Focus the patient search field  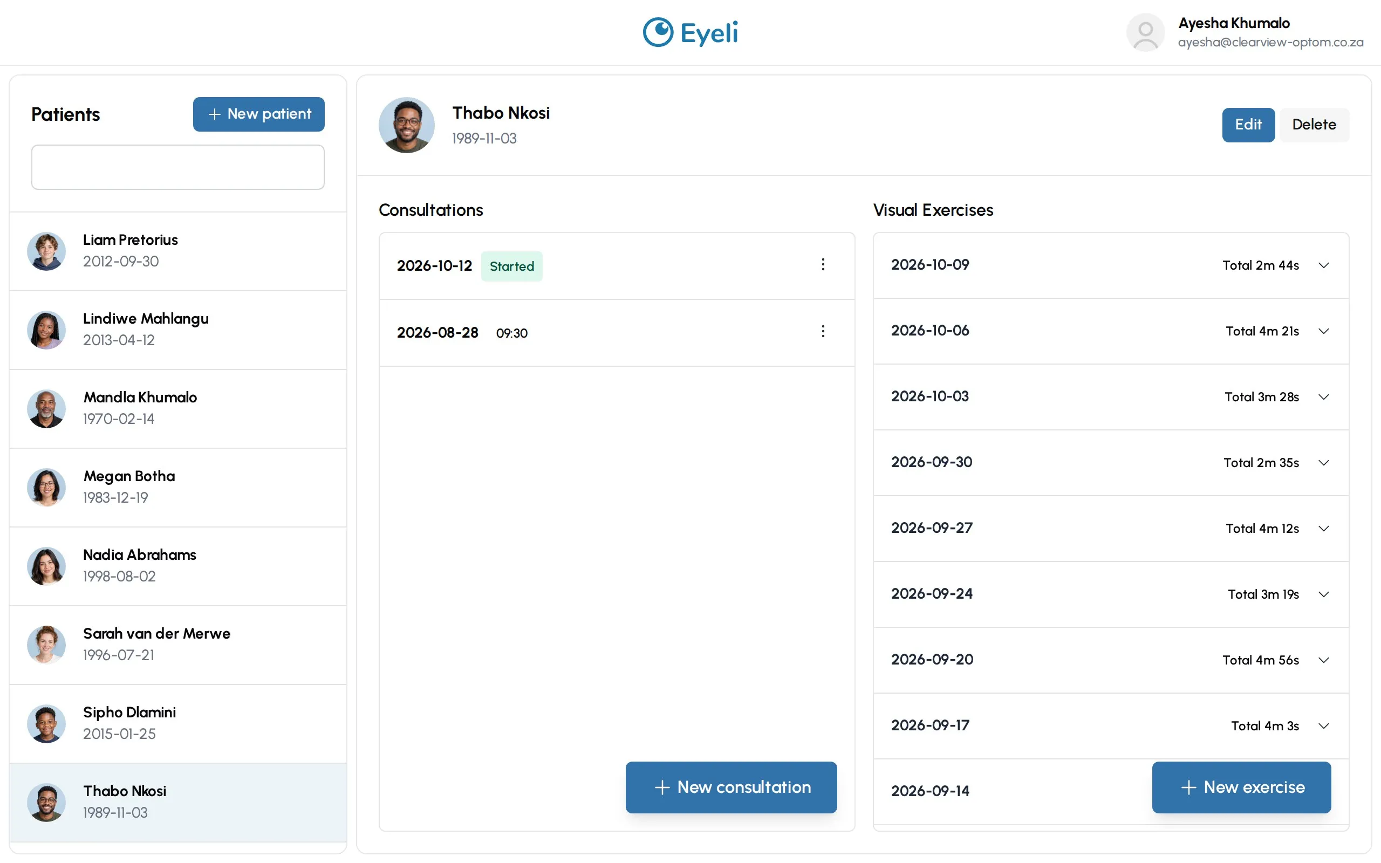[x=178, y=167]
